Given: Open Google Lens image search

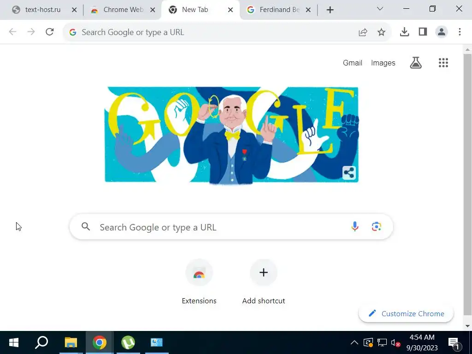Looking at the screenshot, I should [x=376, y=226].
